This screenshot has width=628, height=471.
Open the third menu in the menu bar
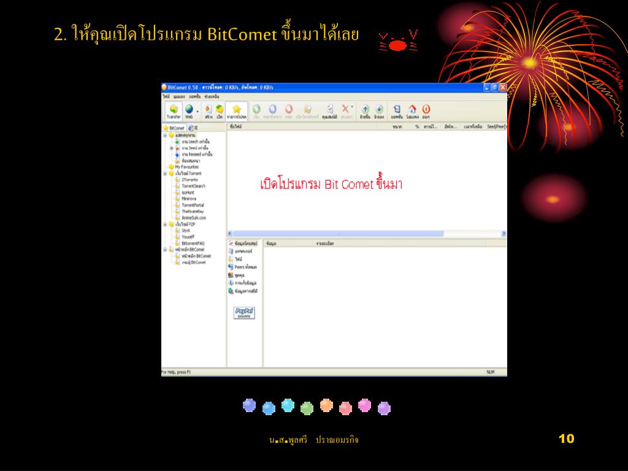click(195, 96)
